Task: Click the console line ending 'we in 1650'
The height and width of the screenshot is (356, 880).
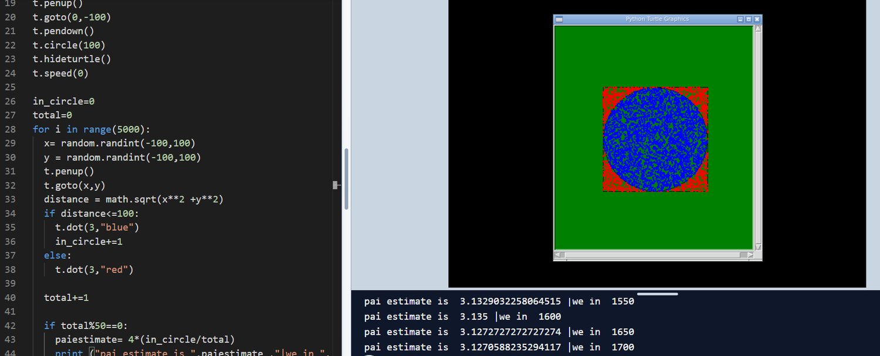Action: [x=499, y=332]
